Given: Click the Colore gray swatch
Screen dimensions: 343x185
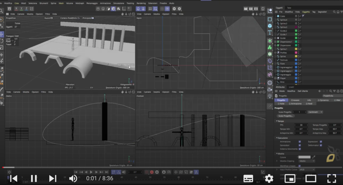Looking at the screenshot, I should pos(304,157).
